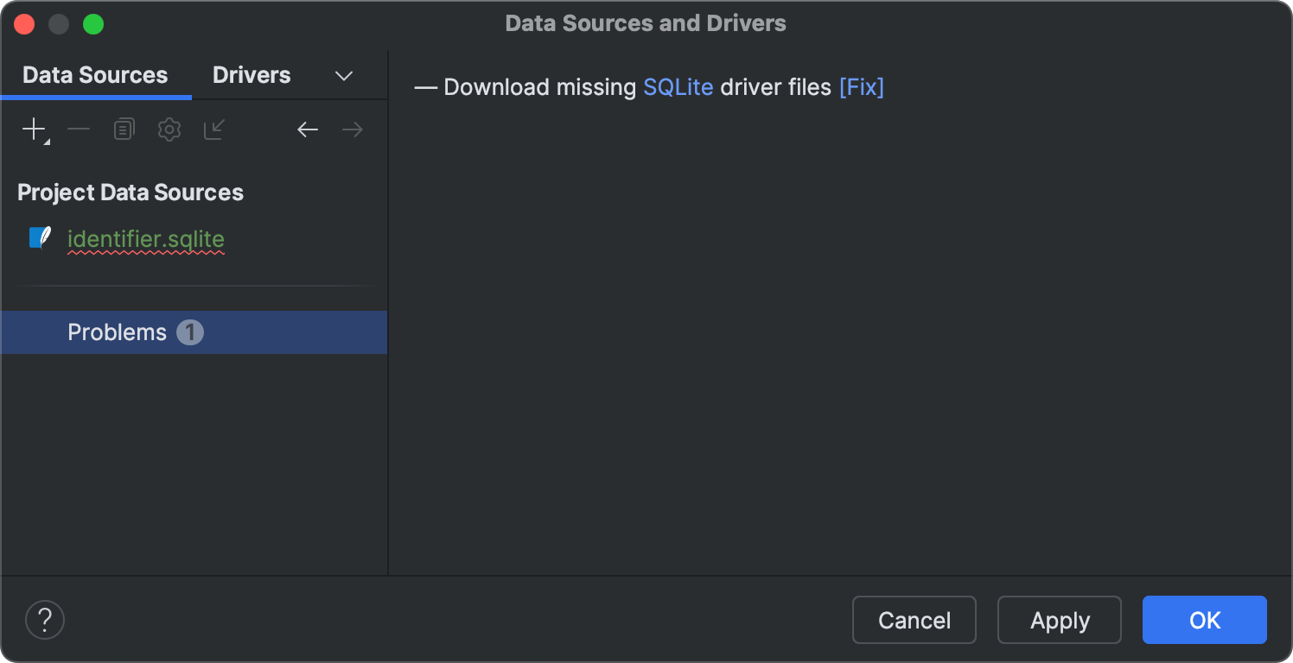Click the duplicate data source icon
The image size is (1293, 663).
tap(124, 130)
